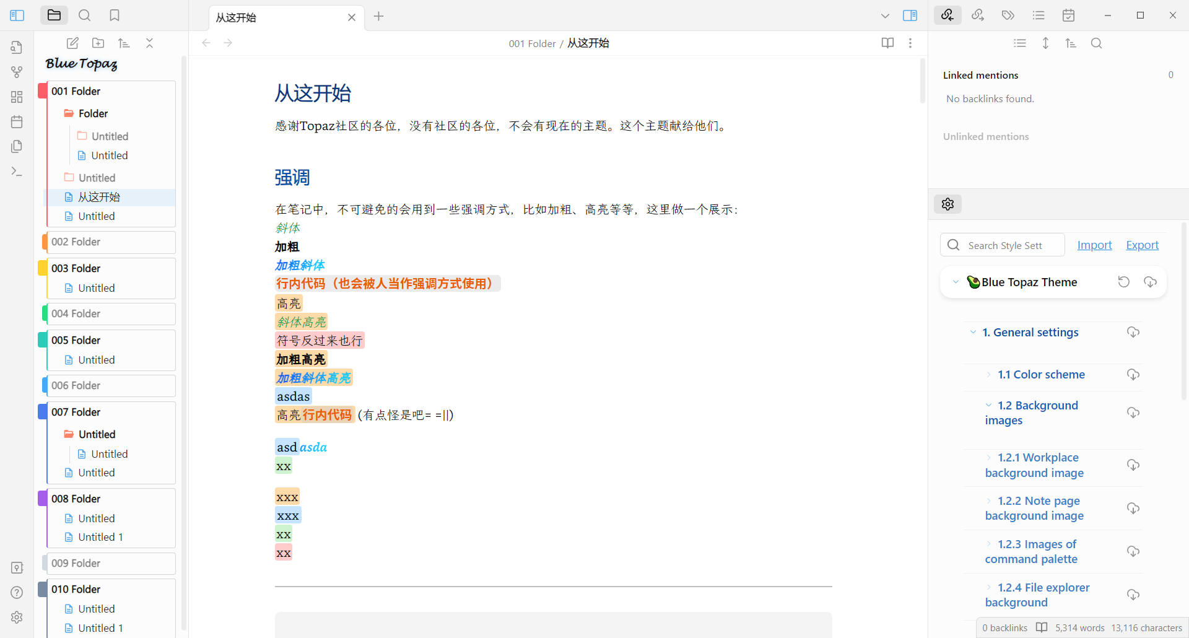The height and width of the screenshot is (638, 1189).
Task: Collapse 1. General settings section
Action: click(x=973, y=332)
